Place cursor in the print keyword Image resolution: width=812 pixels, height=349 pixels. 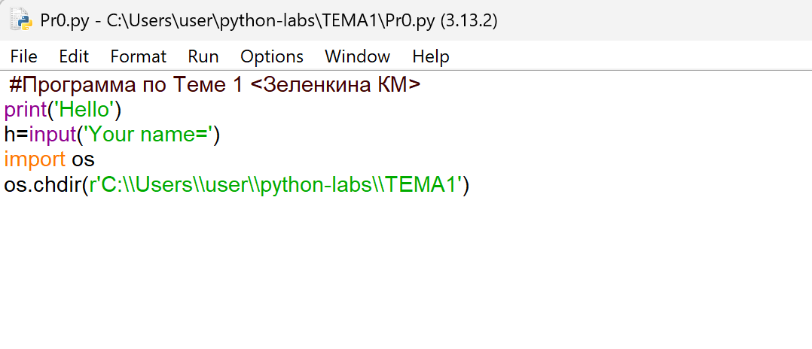(24, 111)
